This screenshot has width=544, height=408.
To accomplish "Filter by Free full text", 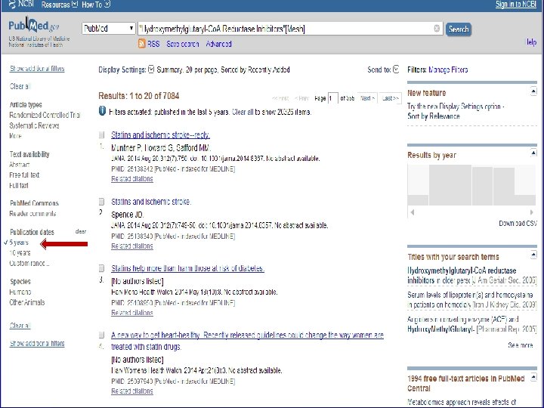I will 24,175.
